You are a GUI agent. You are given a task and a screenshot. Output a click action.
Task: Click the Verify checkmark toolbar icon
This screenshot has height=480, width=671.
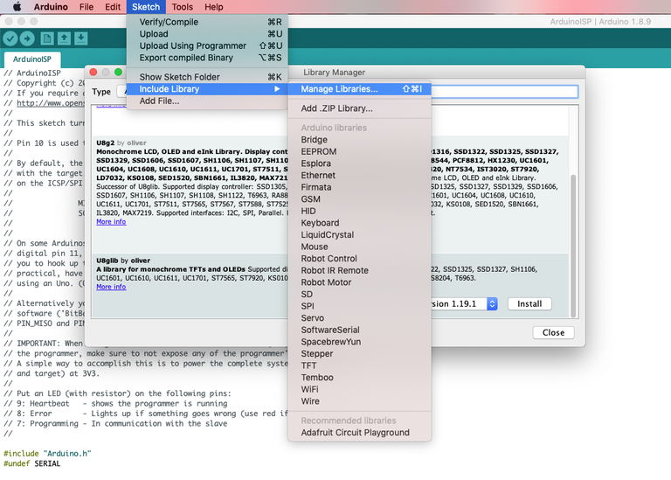[x=10, y=38]
